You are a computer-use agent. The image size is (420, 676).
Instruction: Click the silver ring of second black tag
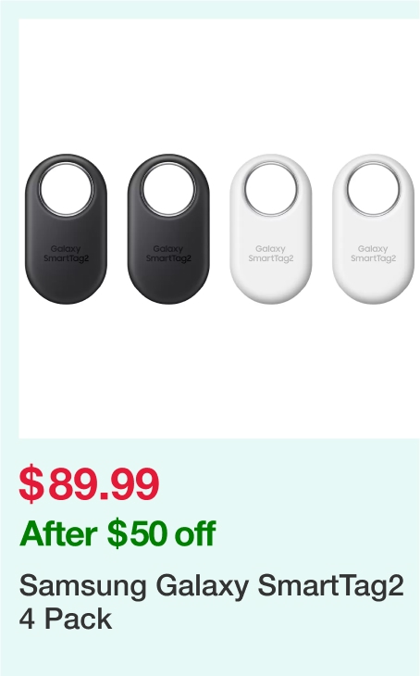click(x=168, y=189)
